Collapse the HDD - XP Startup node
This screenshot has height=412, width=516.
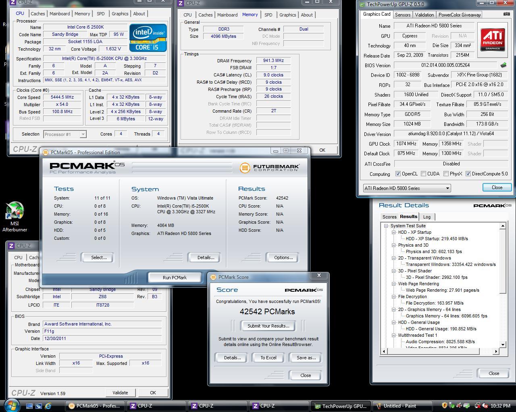[x=393, y=232]
